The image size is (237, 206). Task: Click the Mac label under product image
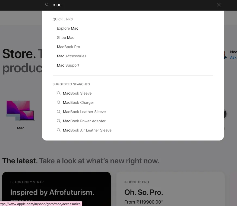click(21, 128)
